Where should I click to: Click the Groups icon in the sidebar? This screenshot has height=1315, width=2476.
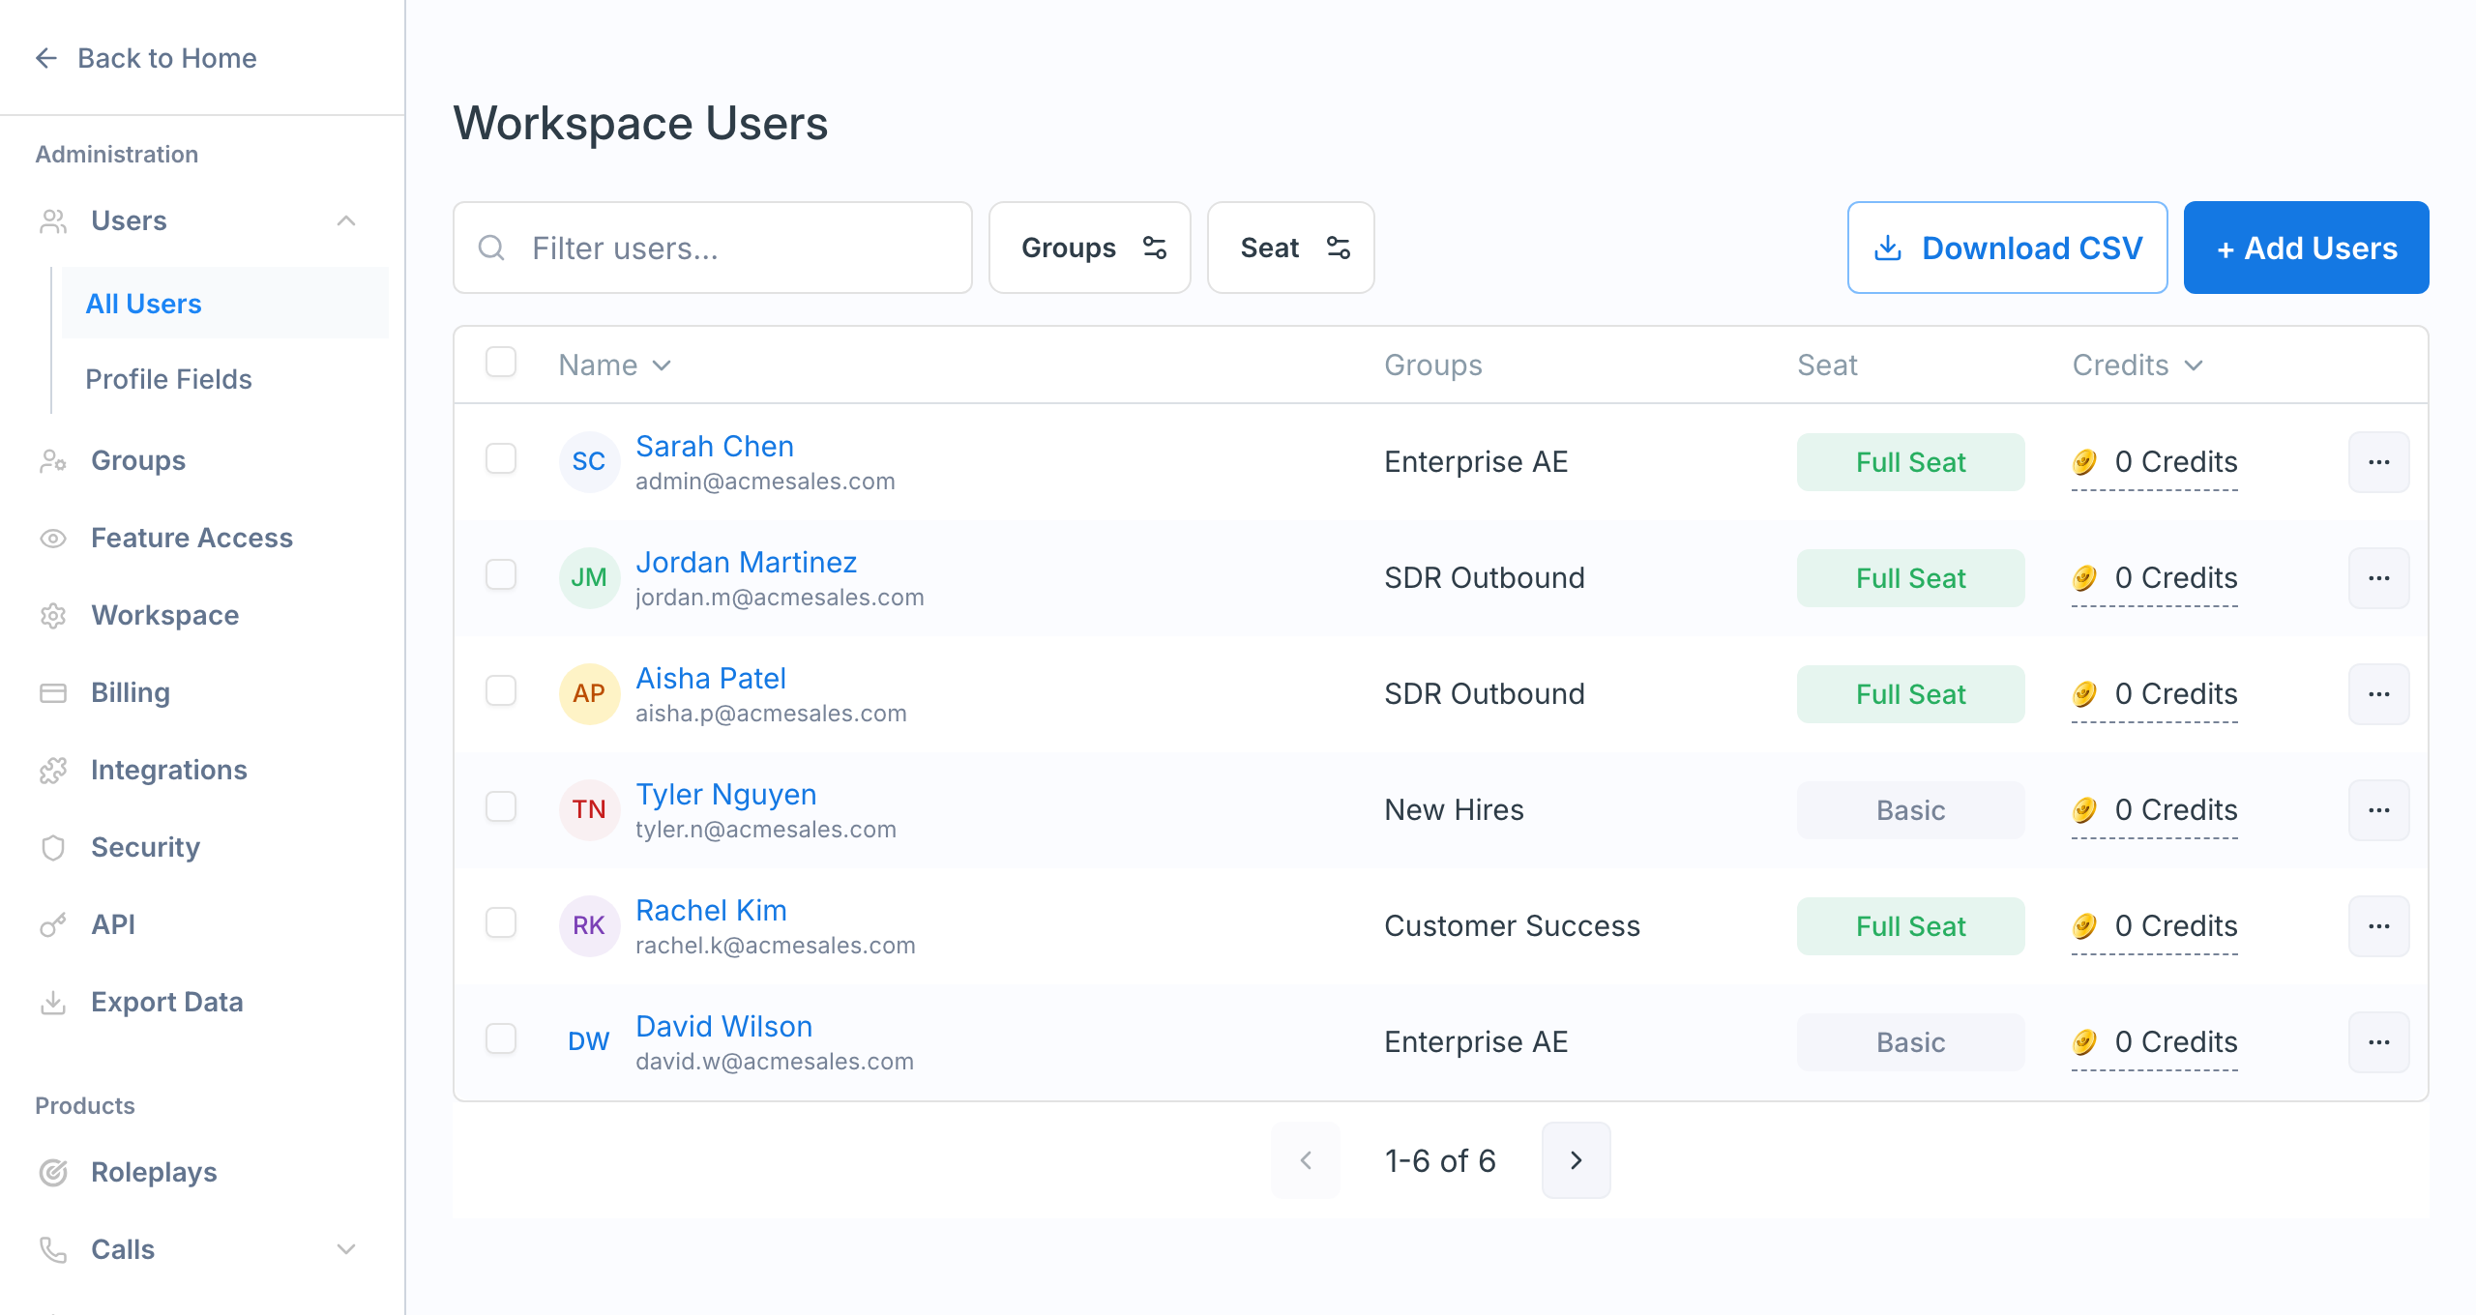point(53,461)
